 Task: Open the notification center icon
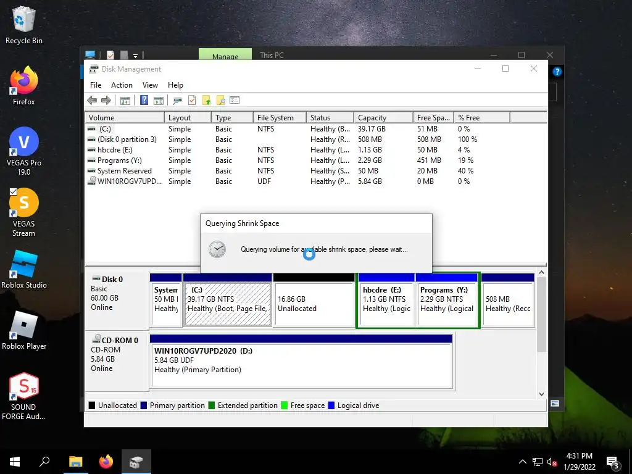click(613, 463)
